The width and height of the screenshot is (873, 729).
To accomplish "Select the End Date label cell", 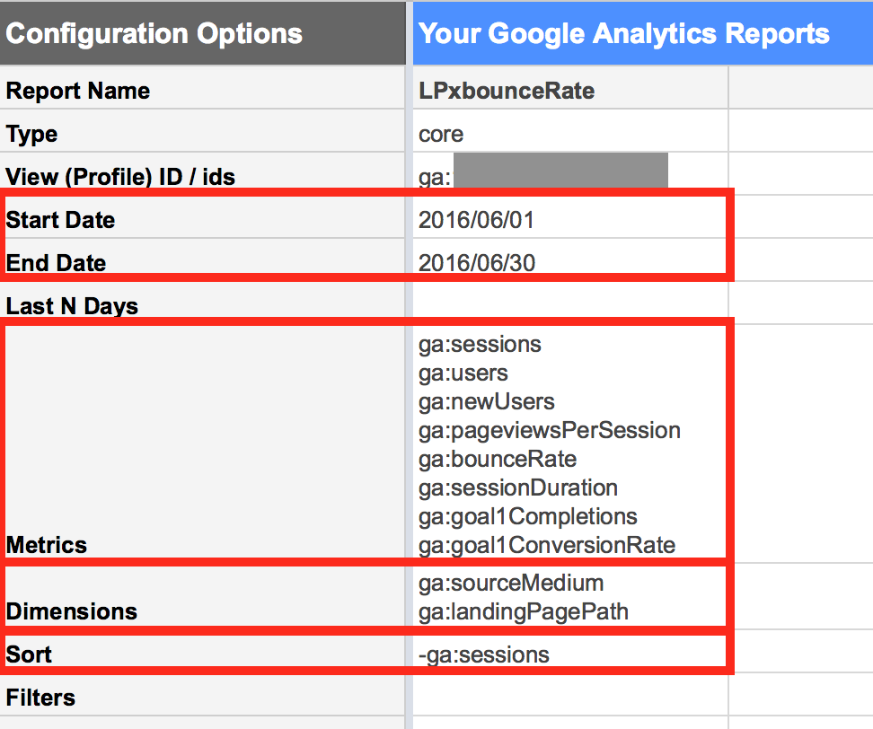I will (203, 259).
